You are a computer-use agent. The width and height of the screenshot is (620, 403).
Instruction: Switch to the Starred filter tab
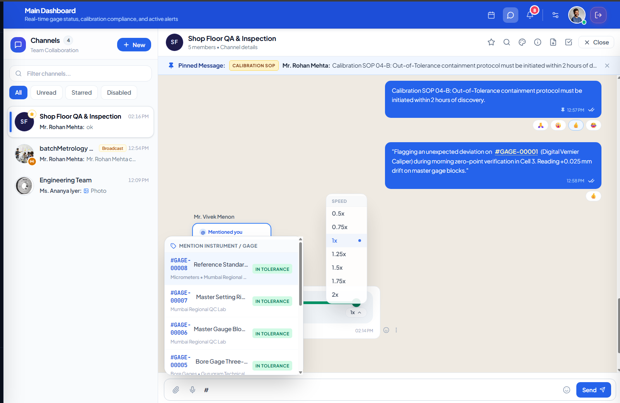[x=82, y=93]
